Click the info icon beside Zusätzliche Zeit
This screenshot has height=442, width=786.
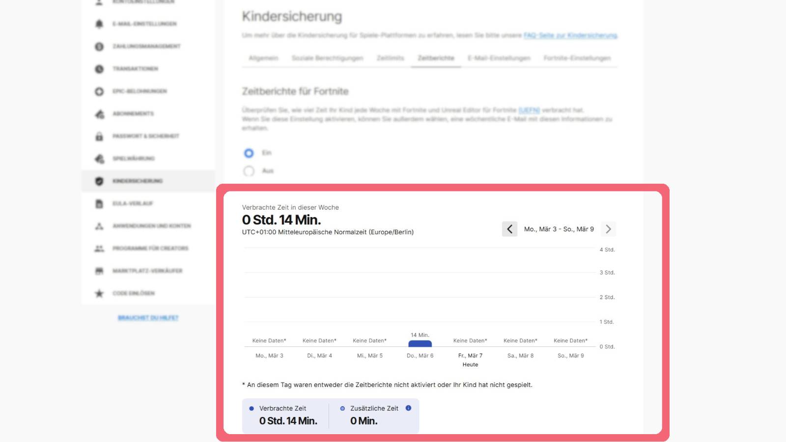click(x=408, y=408)
